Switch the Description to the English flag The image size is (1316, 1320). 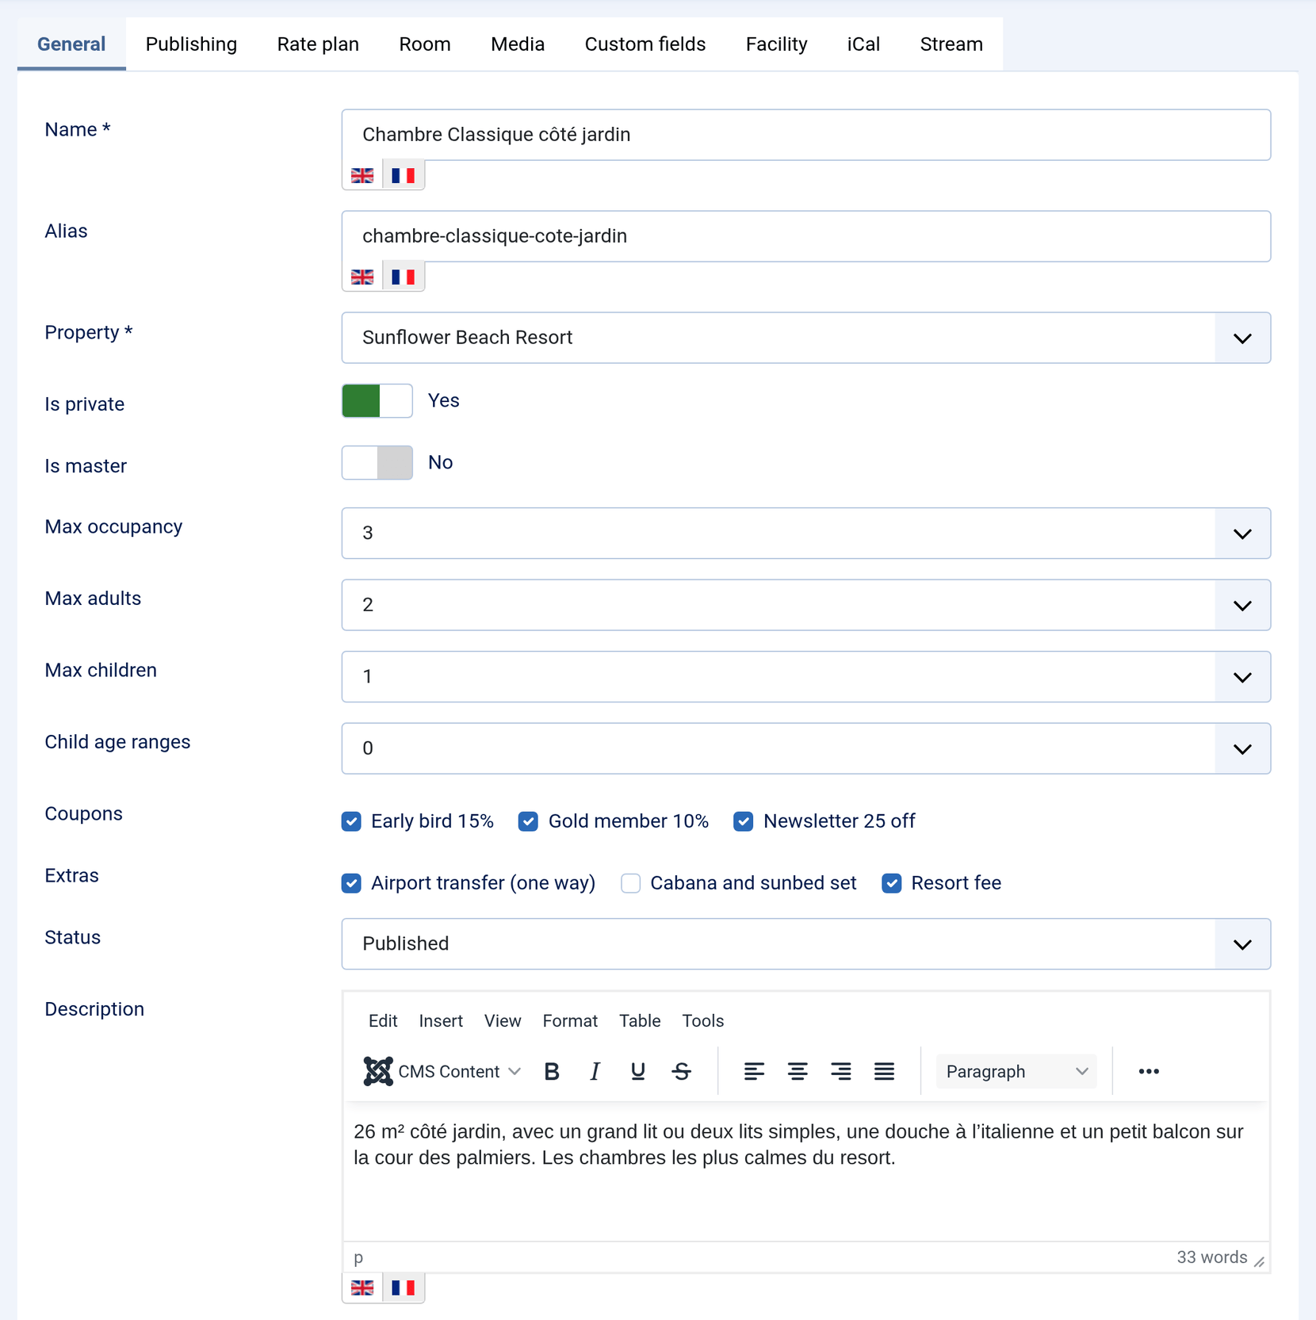pos(362,1287)
